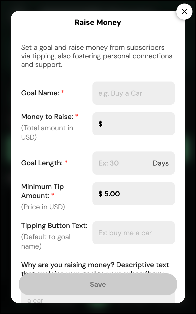The image size is (196, 314).
Task: Click the "Minimum Tip Amount:" label
Action: click(x=42, y=191)
